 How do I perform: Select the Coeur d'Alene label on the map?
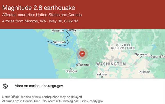coord(157,57)
